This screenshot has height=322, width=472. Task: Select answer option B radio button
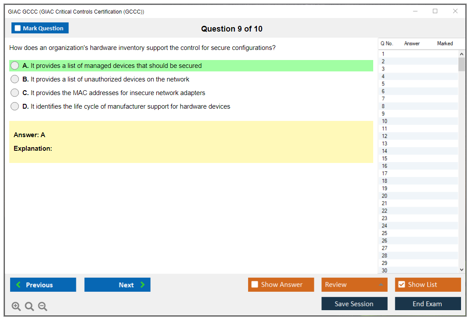pos(14,79)
